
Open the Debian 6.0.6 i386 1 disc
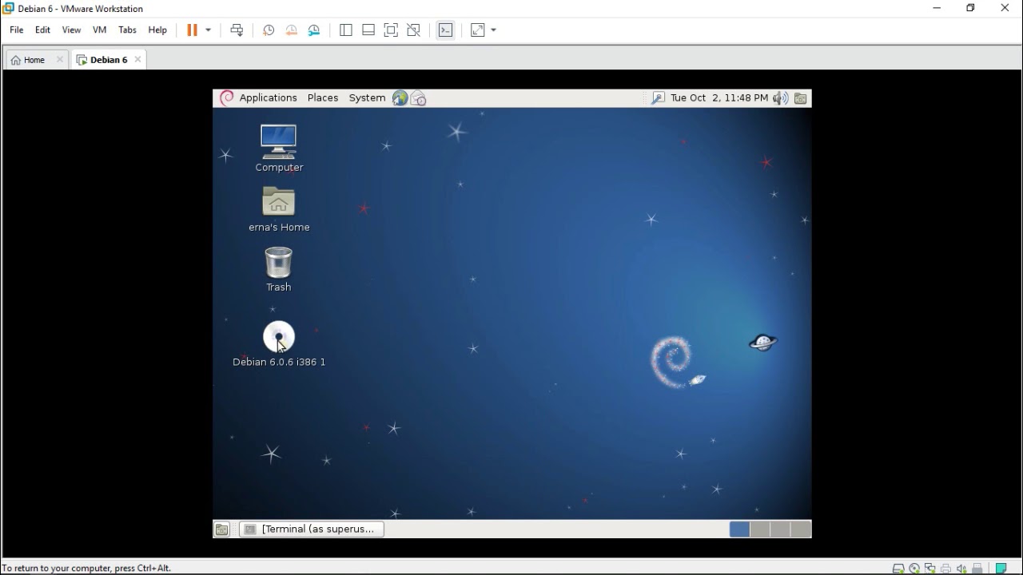[x=279, y=343]
